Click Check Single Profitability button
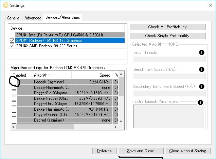 pos(167,36)
